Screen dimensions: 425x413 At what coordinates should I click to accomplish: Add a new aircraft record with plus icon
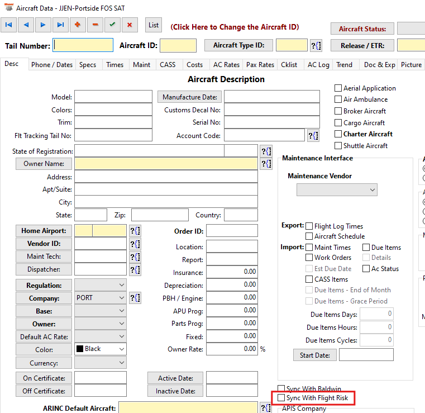[78, 25]
